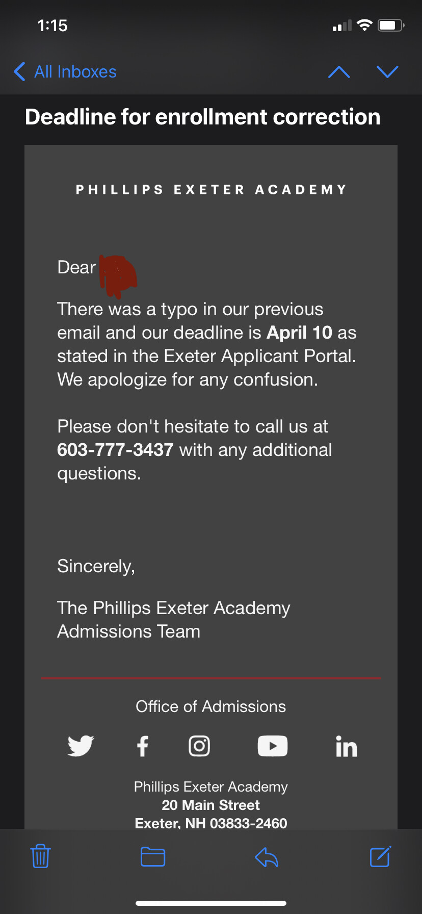
Task: Go back to All Inboxes
Action: pos(65,72)
